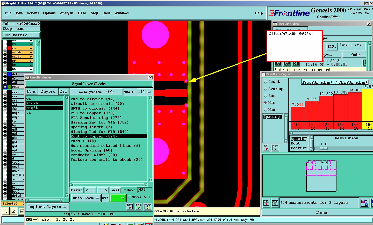Viewport: 373px width, 225px height.
Task: Open File menu
Action: tap(8, 13)
